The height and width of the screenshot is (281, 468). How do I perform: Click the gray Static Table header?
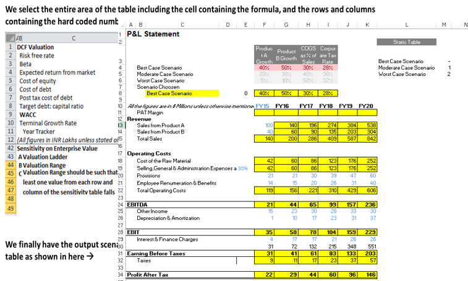[x=407, y=42]
